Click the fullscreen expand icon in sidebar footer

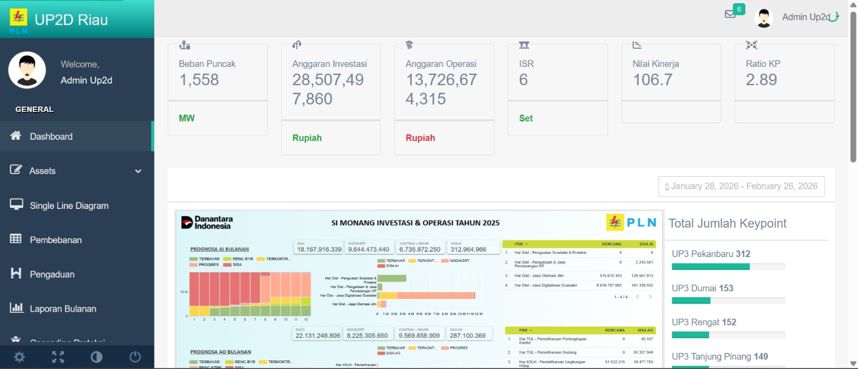(58, 357)
